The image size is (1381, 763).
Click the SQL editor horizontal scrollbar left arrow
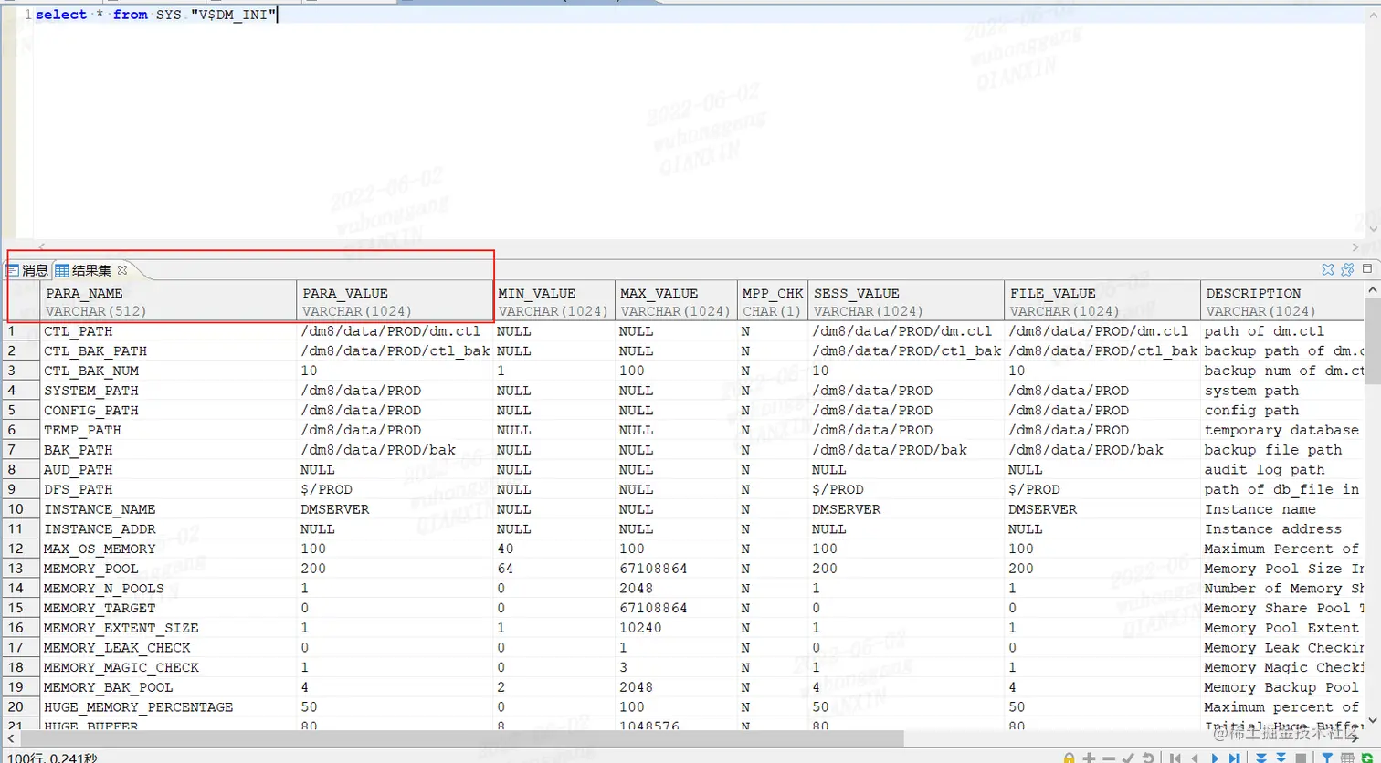coord(39,247)
